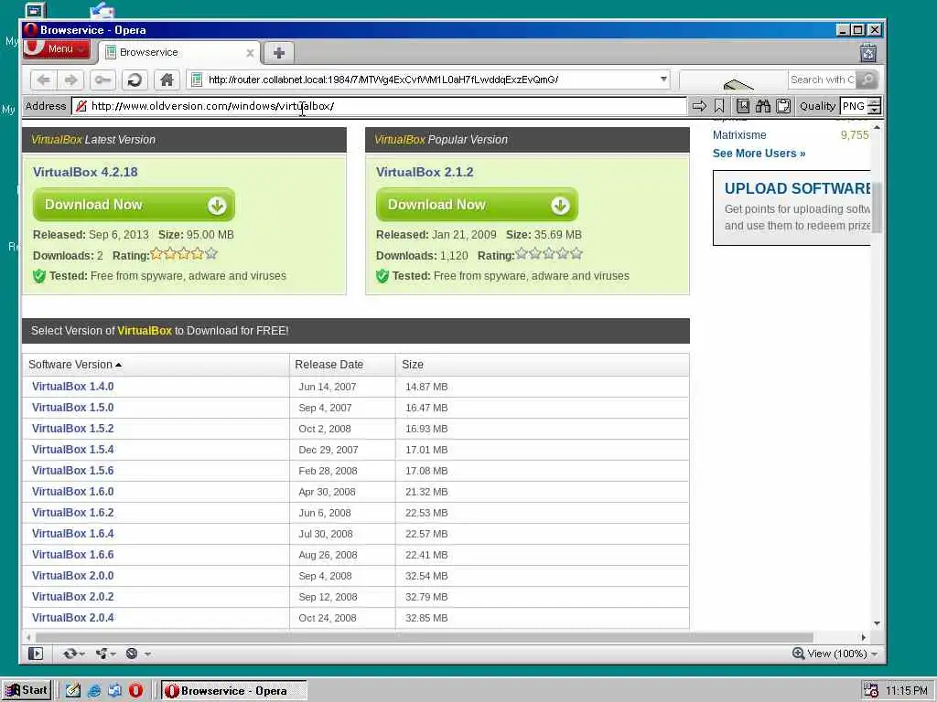Click Download Now for VirtualBox 2.1.2
The image size is (937, 702).
[x=477, y=205]
